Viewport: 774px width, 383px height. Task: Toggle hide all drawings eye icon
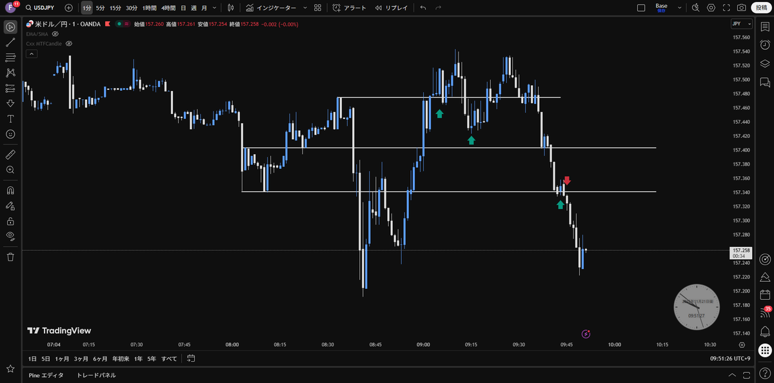10,236
